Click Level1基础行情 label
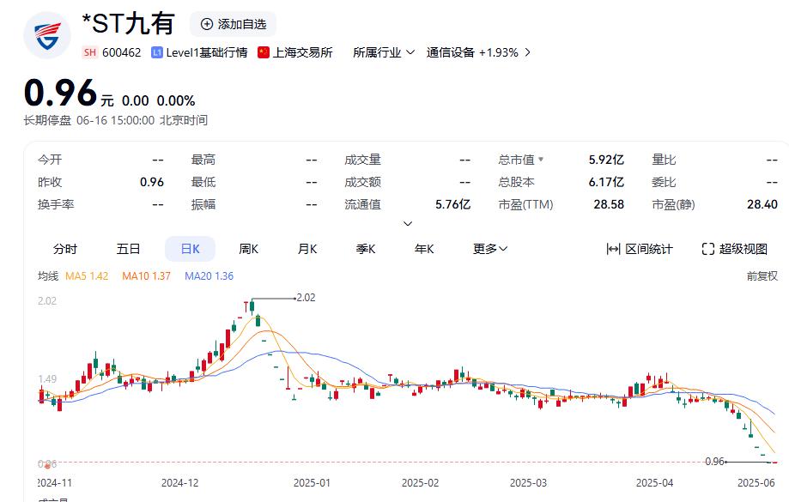789x502 pixels. coord(207,52)
